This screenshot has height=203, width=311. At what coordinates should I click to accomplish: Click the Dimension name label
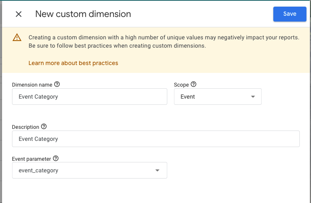tap(32, 85)
